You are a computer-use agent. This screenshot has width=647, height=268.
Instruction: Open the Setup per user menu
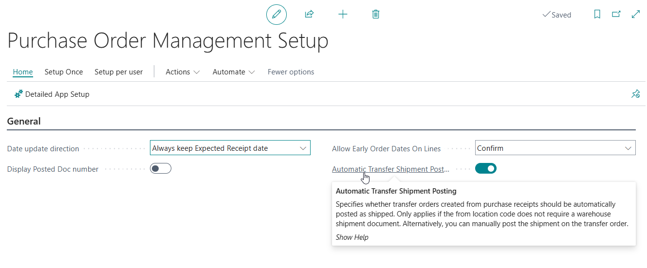[119, 72]
